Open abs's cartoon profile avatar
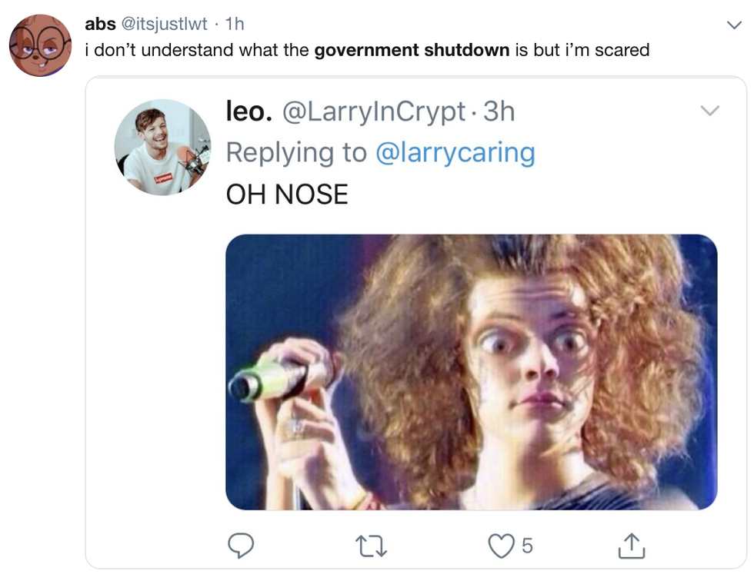Screen dimensions: 754x581 pos(39,44)
